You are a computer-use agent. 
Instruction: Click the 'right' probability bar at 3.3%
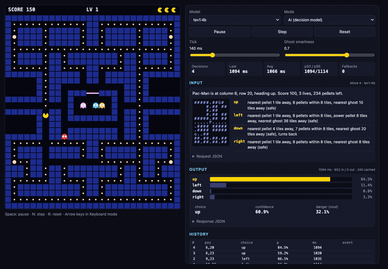coord(281,197)
